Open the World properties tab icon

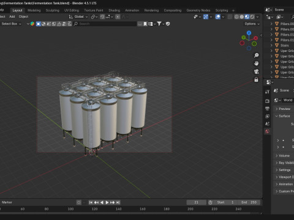[267, 131]
